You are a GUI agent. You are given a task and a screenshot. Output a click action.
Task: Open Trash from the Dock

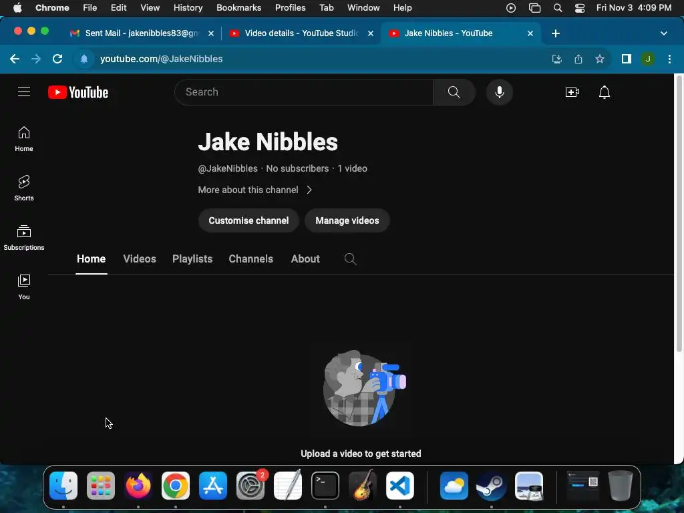tap(620, 486)
